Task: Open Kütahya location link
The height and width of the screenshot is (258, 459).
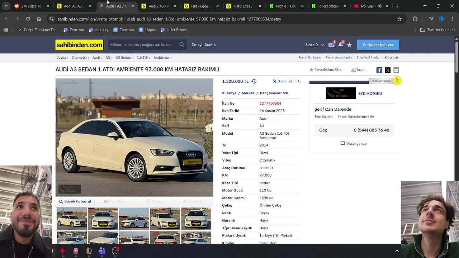Action: tap(229, 93)
